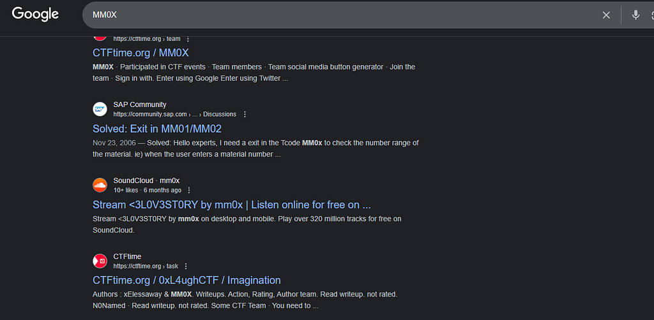Click the ctftime.org › team URL

pos(147,39)
